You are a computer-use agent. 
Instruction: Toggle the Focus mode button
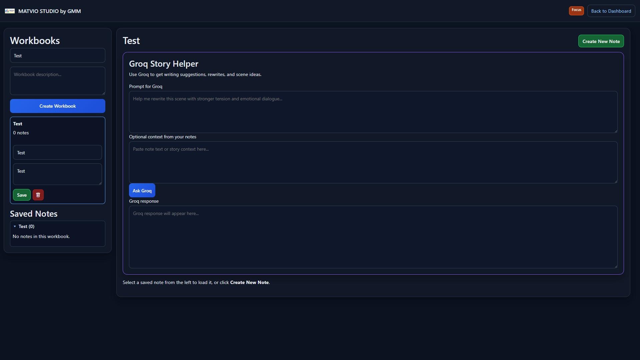click(576, 11)
